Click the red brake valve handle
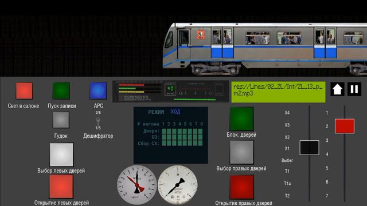The image size is (367, 206). tap(345, 126)
